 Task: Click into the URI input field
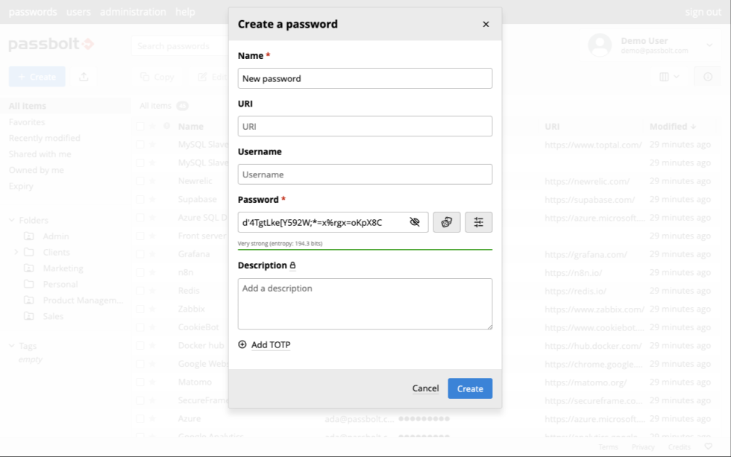click(365, 127)
